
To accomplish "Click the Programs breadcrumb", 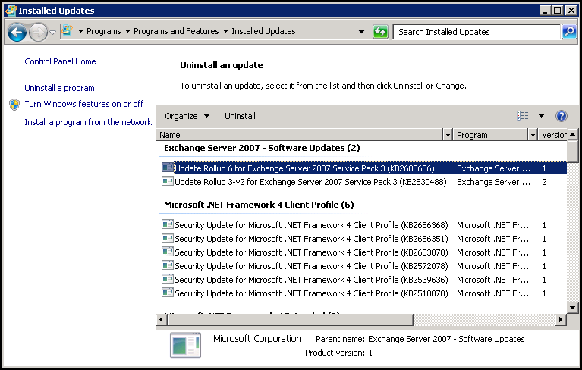I will tap(103, 32).
